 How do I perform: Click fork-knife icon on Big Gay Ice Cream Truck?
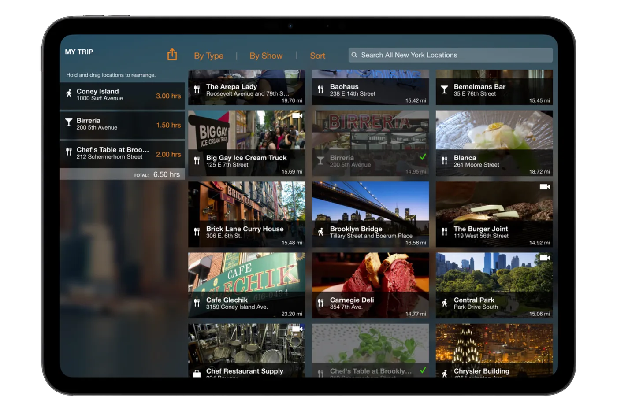click(x=197, y=161)
